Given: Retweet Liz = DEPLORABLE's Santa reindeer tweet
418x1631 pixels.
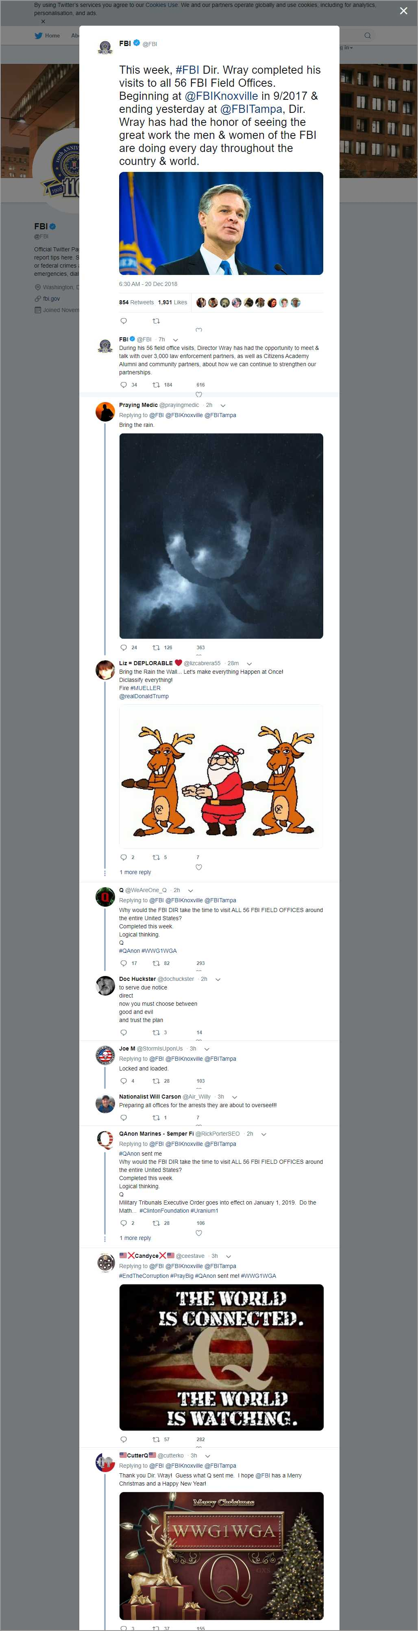Looking at the screenshot, I should pyautogui.click(x=156, y=857).
